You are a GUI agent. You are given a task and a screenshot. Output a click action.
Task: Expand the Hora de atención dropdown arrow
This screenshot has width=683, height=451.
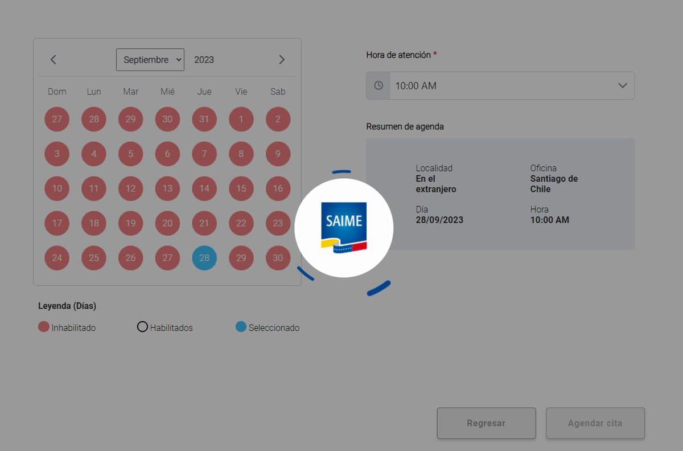623,85
